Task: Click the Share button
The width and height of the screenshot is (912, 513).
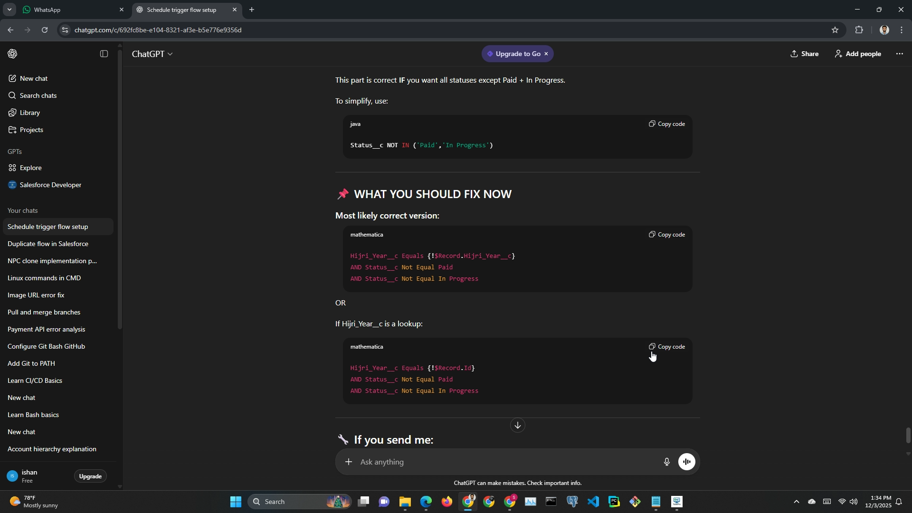Action: (804, 54)
